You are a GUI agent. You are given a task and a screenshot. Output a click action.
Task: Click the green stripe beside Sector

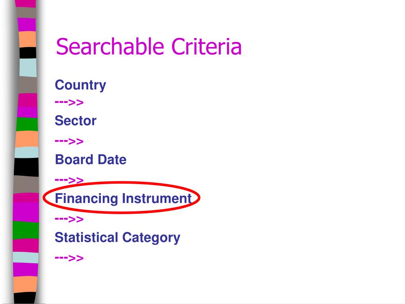pos(27,124)
